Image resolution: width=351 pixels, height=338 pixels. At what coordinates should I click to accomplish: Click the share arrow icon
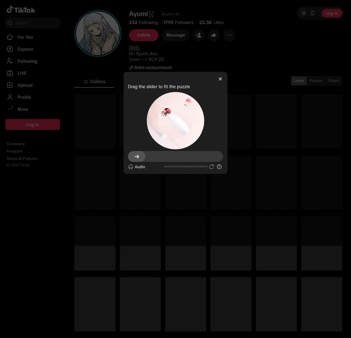(x=214, y=35)
